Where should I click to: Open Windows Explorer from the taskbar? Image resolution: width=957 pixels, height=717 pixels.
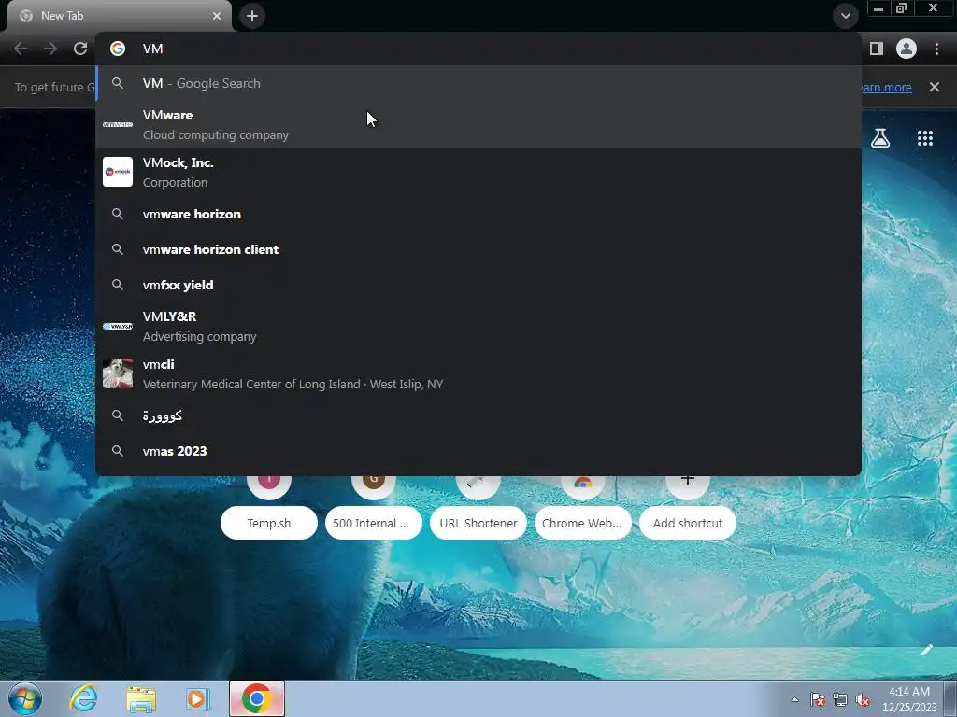coord(141,698)
